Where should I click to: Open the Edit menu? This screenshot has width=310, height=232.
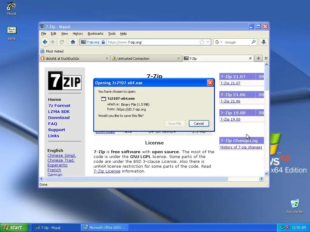54,34
